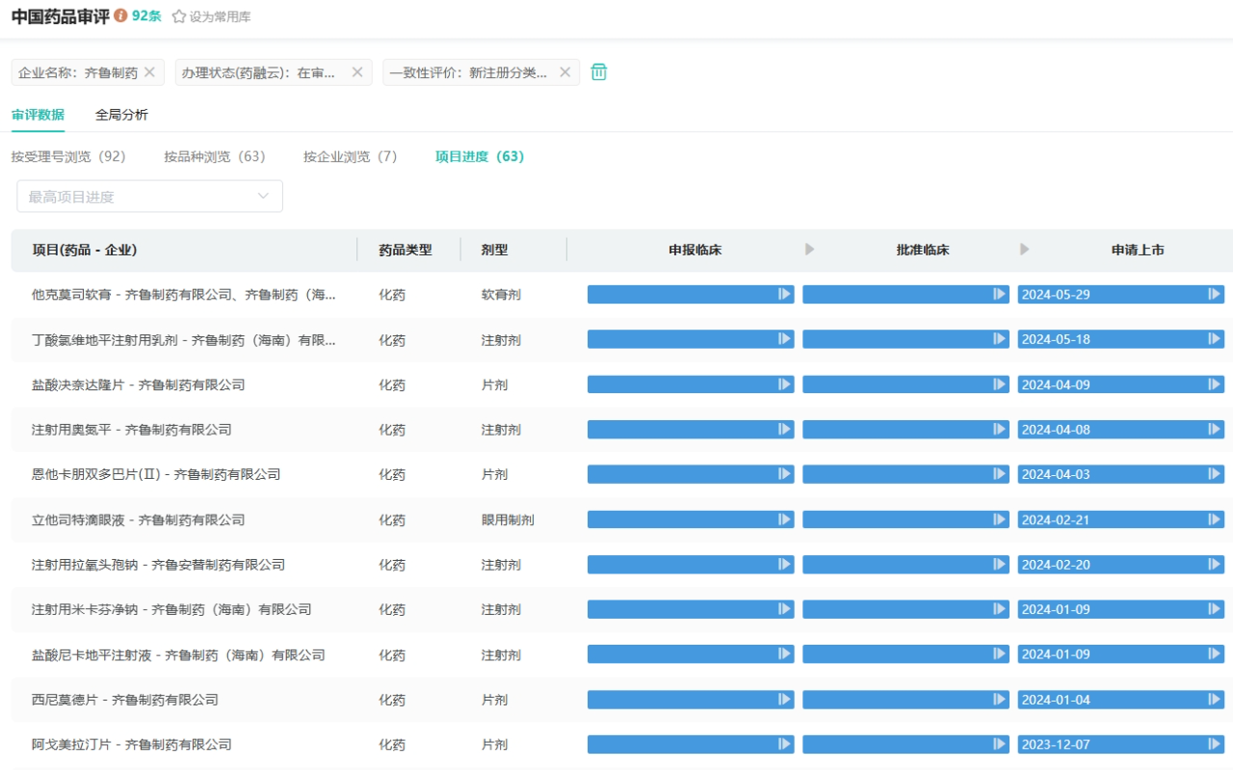Click the star icon to set as favorite database
This screenshot has height=770, width=1233.
point(179,16)
